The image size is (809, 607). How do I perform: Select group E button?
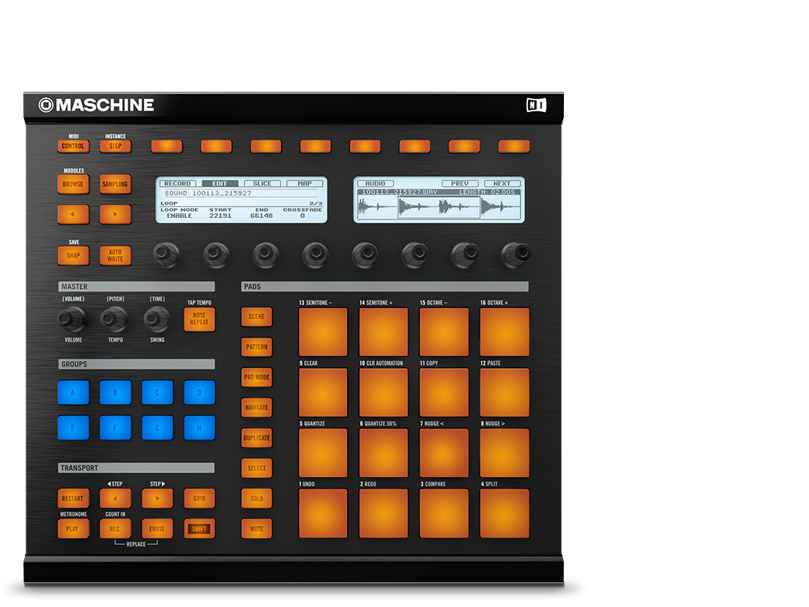(x=73, y=428)
